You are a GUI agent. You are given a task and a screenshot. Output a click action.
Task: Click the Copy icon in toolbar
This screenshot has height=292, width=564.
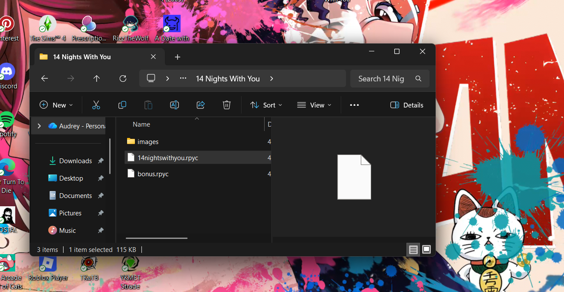122,105
